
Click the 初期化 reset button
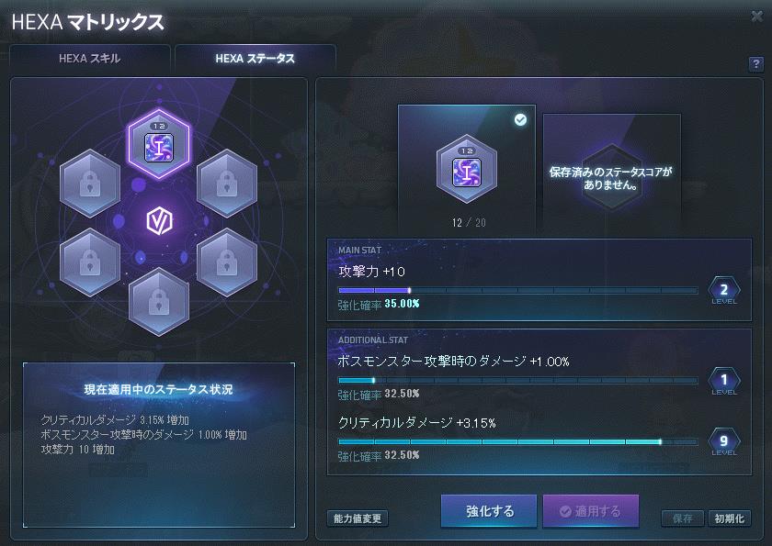coord(730,518)
